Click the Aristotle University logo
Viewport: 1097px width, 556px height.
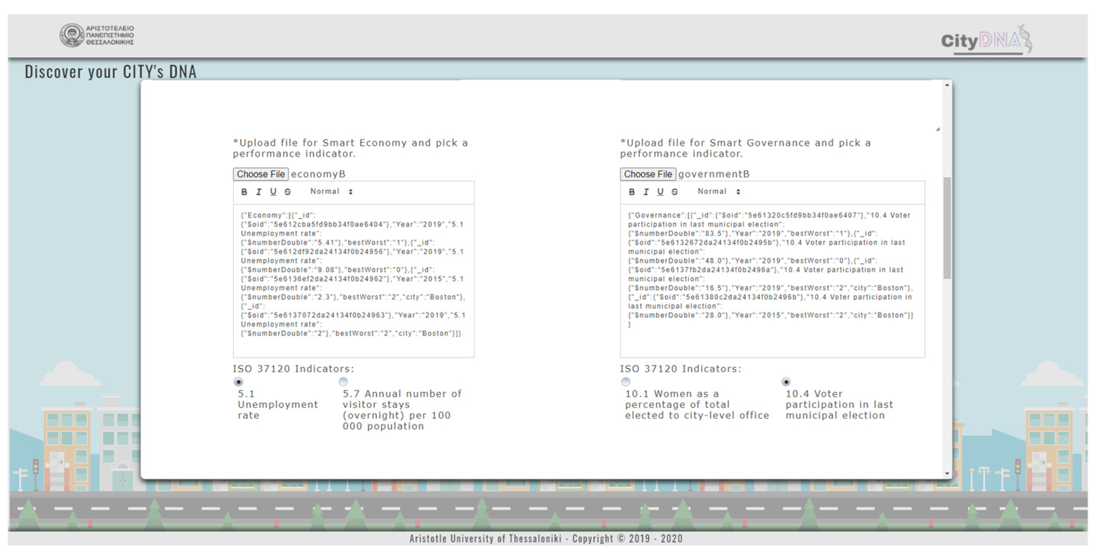[x=97, y=35]
